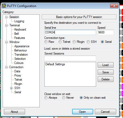Collapse the Window tree node
Viewport: 123px width, 118px height.
[x=6, y=42]
